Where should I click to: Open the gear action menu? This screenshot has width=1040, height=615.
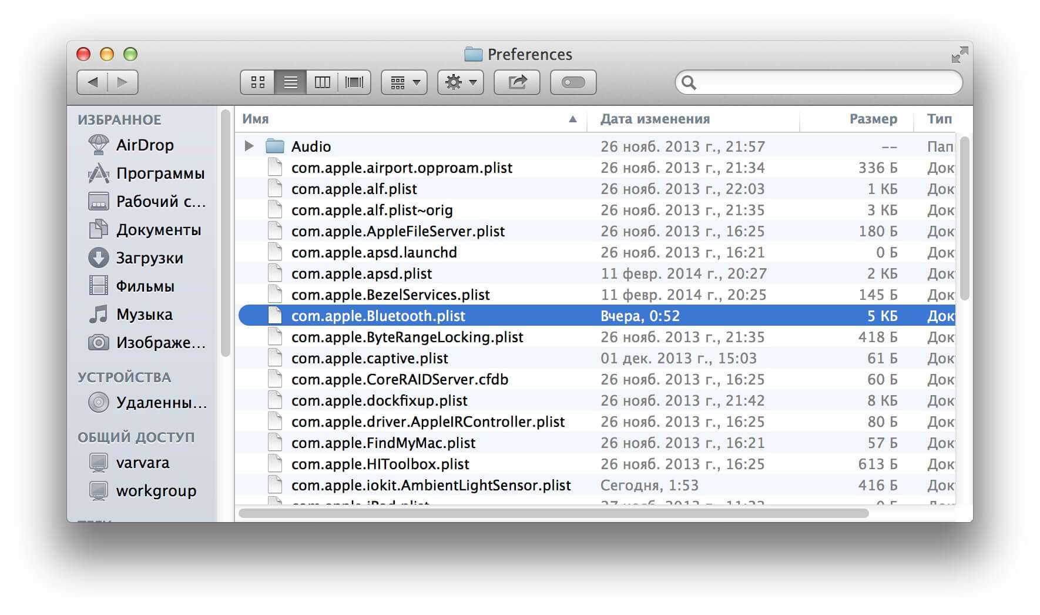461,82
